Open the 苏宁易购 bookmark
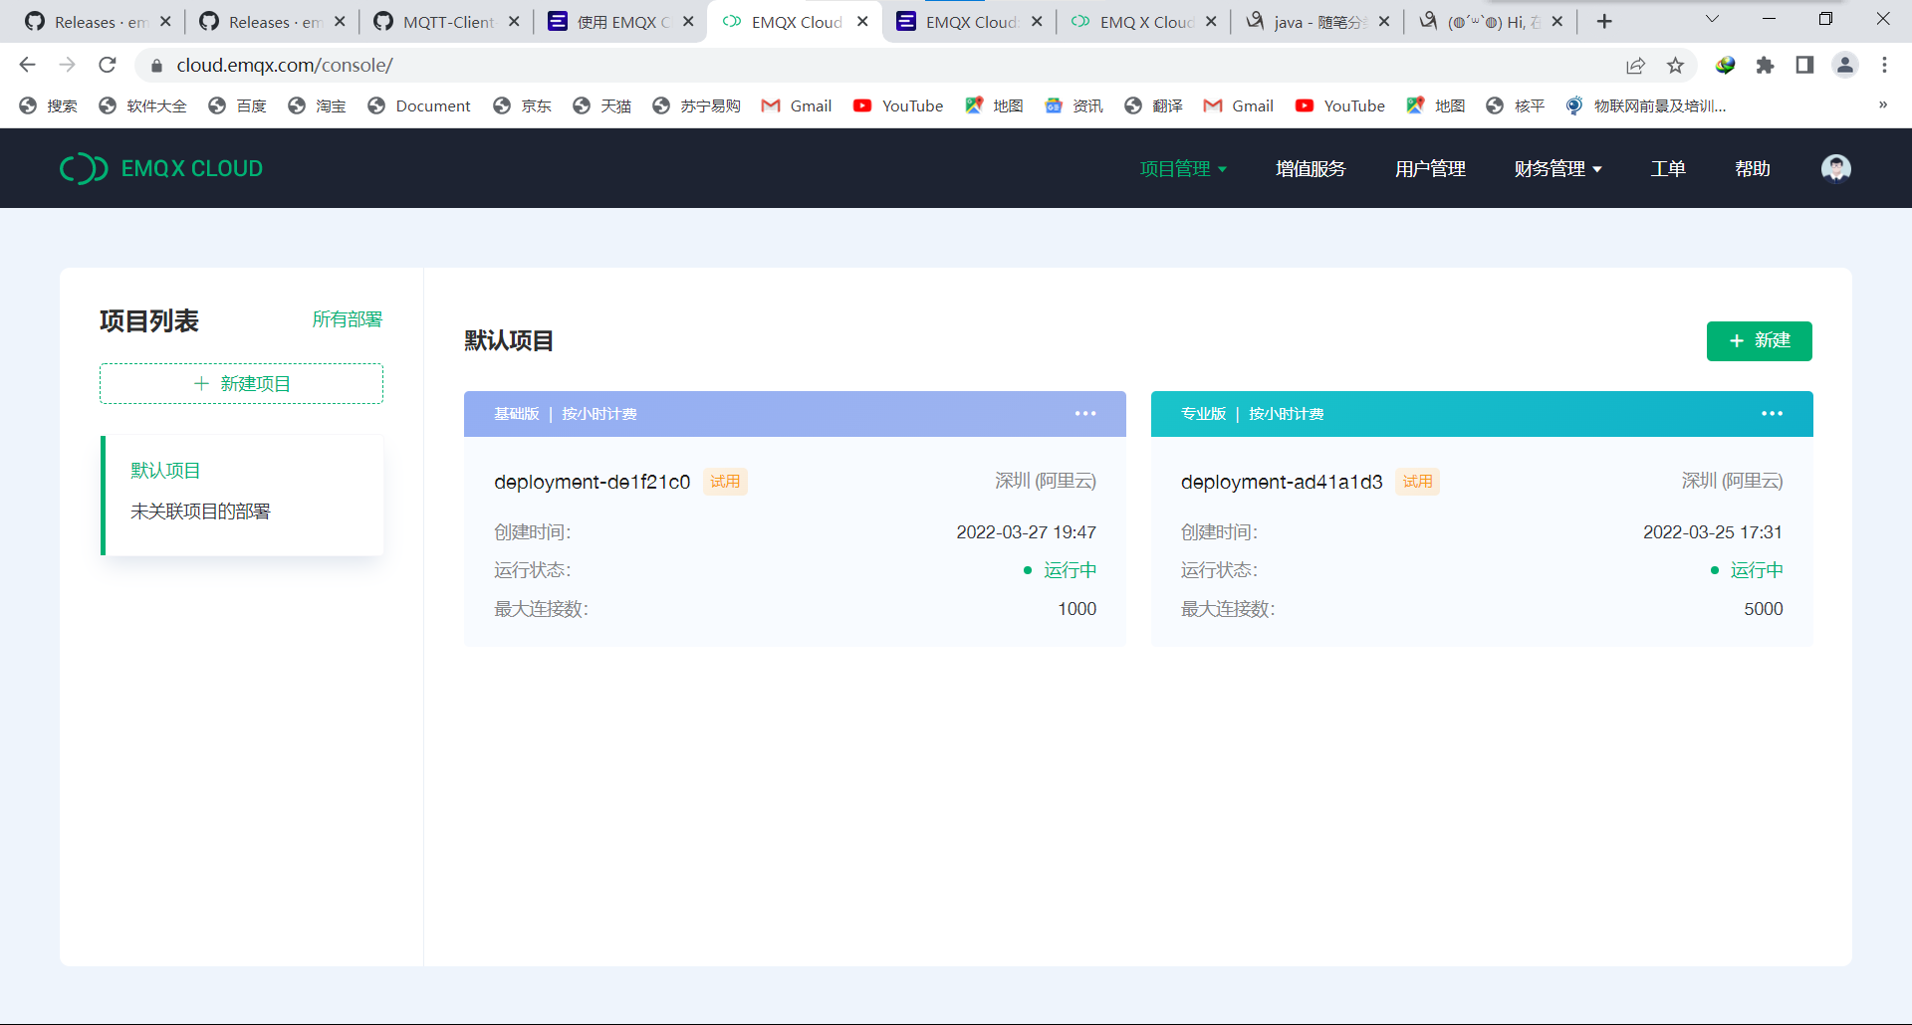The image size is (1912, 1025). [696, 105]
